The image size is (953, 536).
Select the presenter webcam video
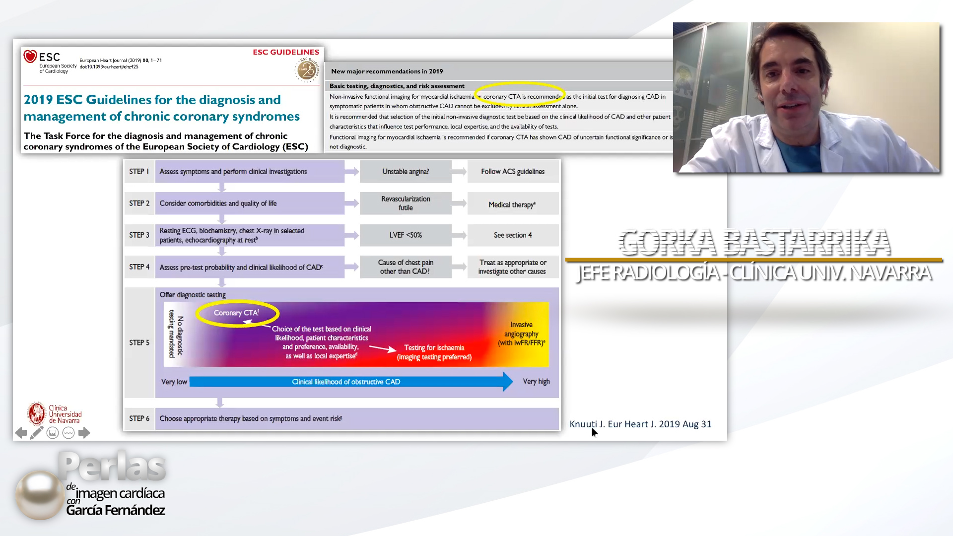(x=807, y=97)
